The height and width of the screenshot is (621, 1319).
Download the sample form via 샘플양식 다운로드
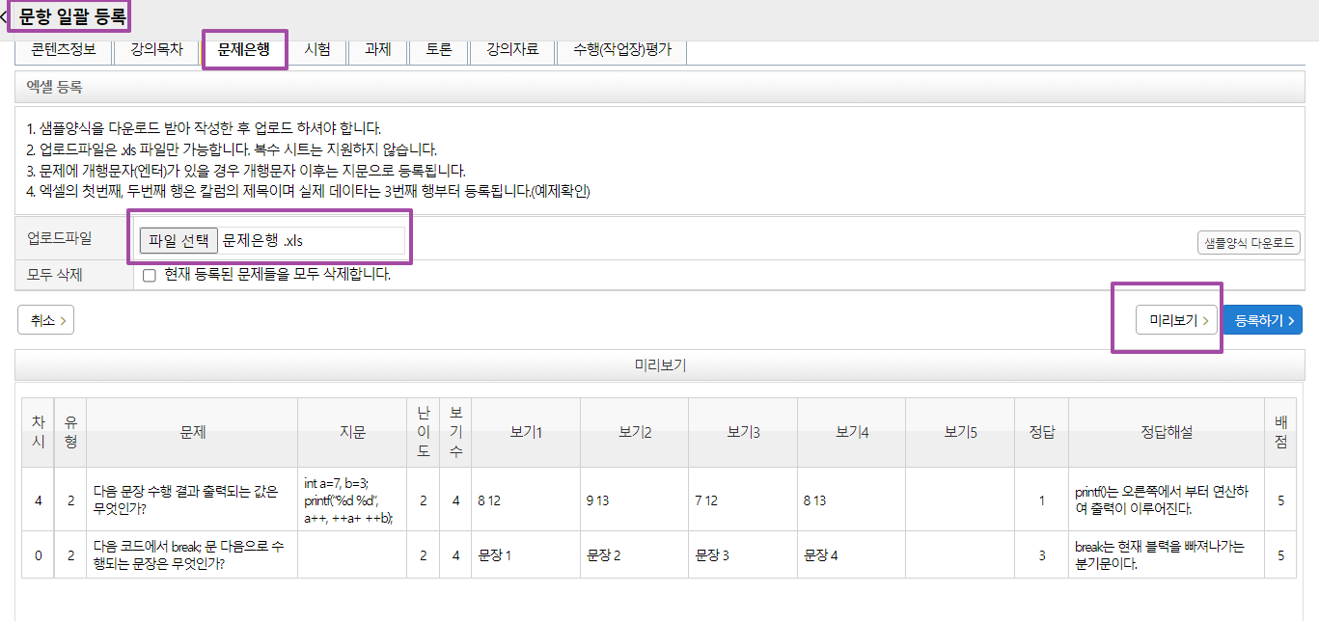pos(1248,243)
